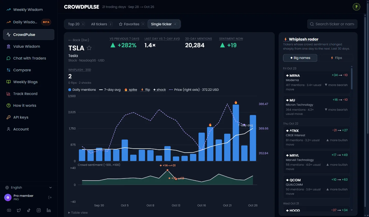Toggle the shock markers legend item
The height and width of the screenshot is (217, 369).
click(x=160, y=90)
